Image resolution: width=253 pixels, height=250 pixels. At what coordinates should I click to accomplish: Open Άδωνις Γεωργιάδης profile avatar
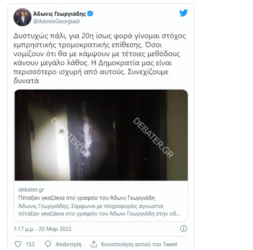click(23, 17)
